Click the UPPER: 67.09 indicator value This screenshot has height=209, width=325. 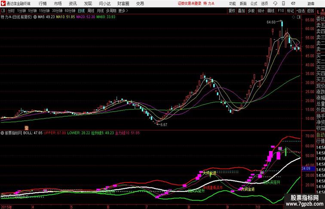tap(55, 133)
